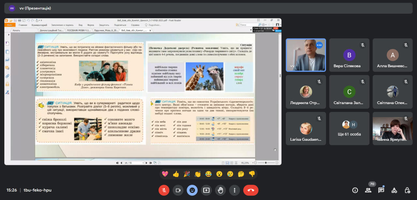The image size is (417, 200).
Task: Switch to ПОСІБНИК-МОВА-Ч.1... document tab
Action: [x=79, y=30]
